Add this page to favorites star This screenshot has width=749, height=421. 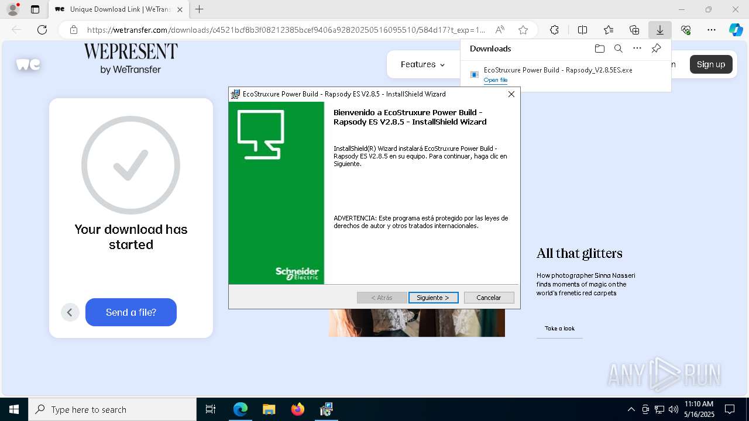point(523,30)
